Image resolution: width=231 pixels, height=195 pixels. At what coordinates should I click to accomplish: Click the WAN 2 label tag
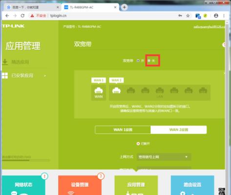tap(116, 80)
